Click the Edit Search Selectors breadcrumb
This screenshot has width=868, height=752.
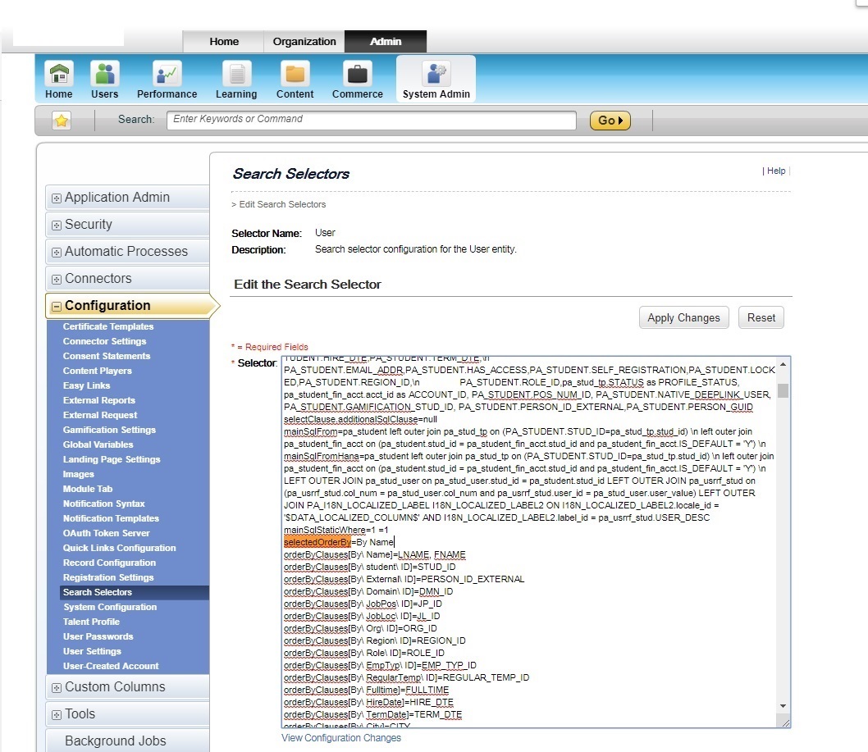(x=282, y=205)
